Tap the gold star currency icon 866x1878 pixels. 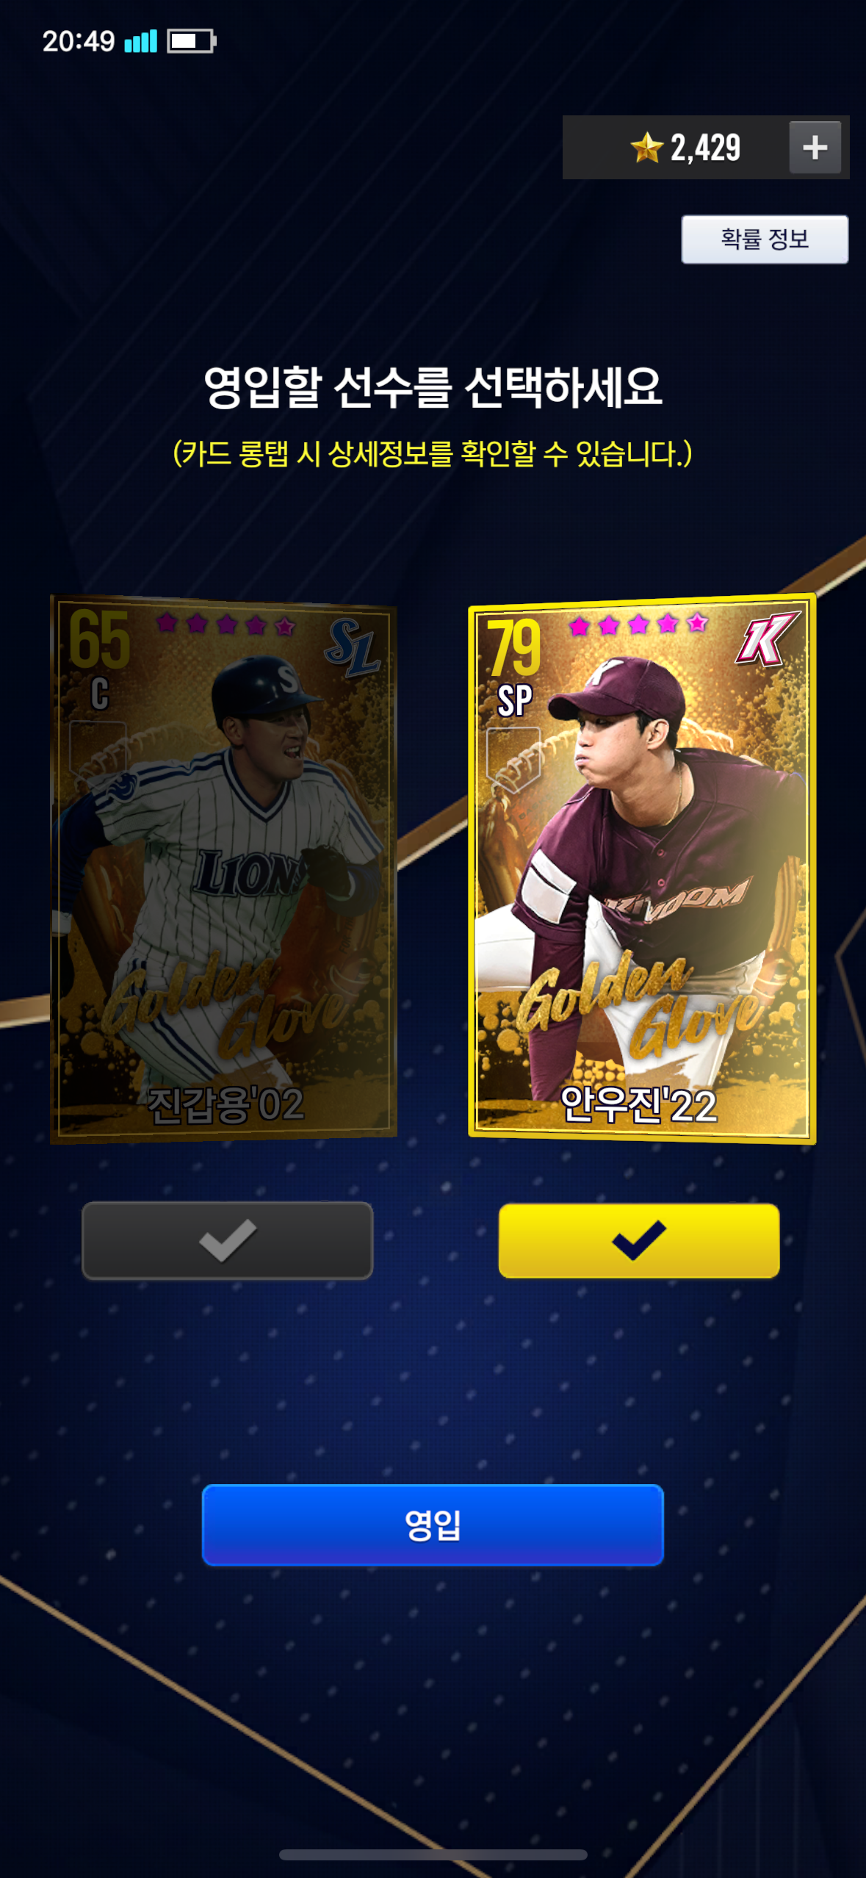point(647,147)
